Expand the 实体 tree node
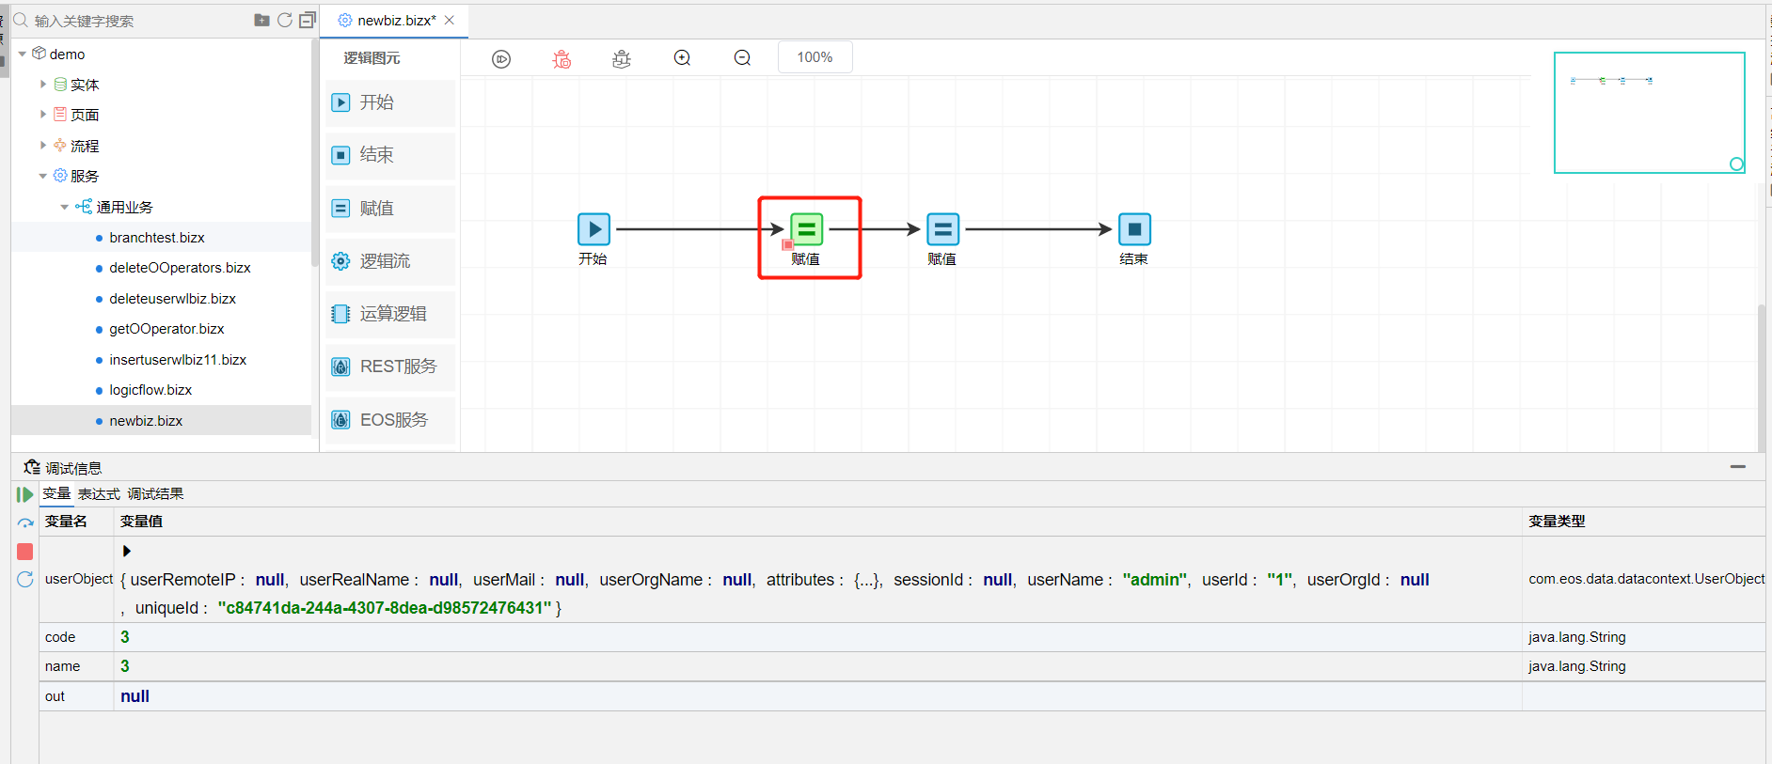1772x764 pixels. pos(43,85)
